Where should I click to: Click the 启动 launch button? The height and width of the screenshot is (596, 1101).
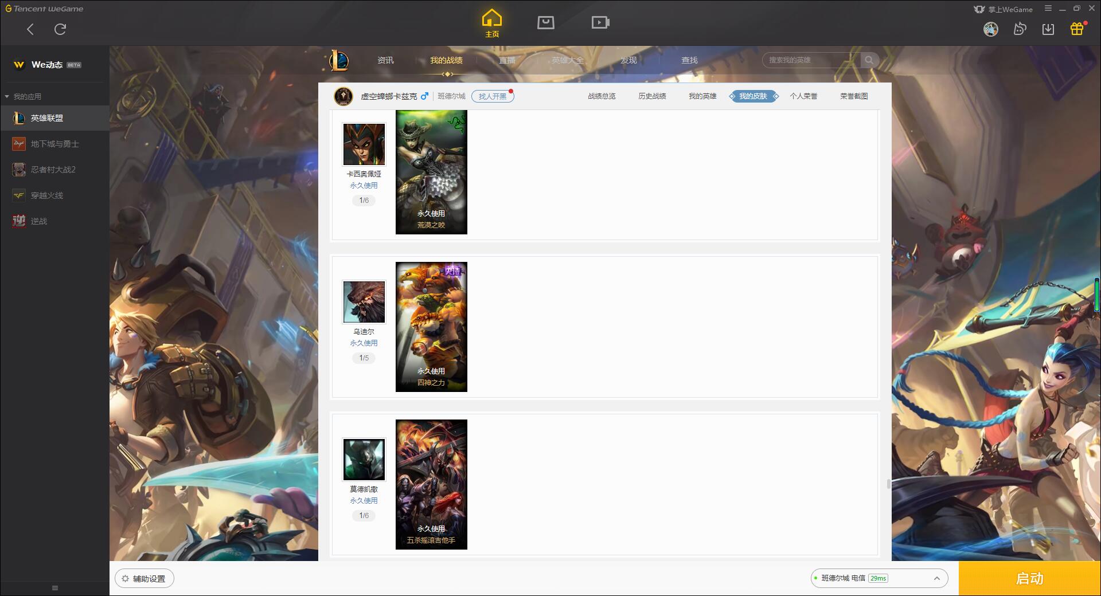(x=1029, y=579)
